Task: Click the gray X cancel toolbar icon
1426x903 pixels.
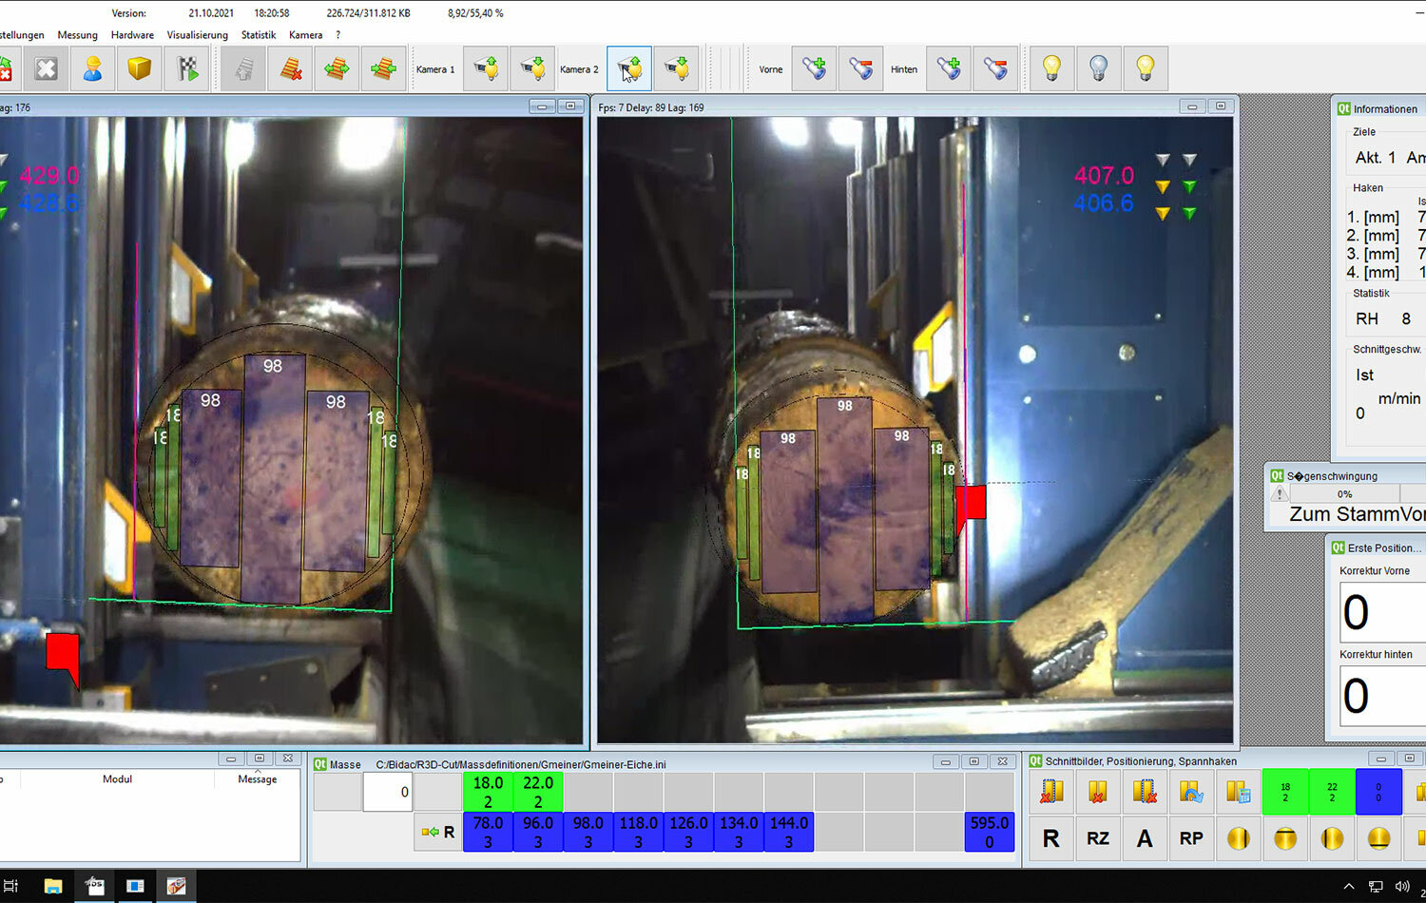Action: click(x=46, y=68)
